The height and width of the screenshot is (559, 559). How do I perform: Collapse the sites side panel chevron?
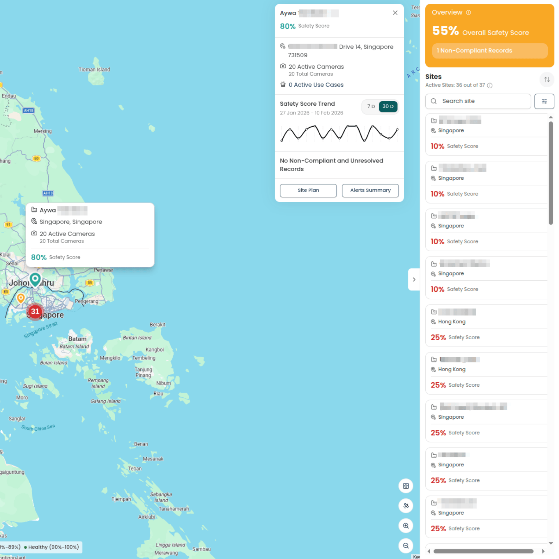tap(414, 279)
